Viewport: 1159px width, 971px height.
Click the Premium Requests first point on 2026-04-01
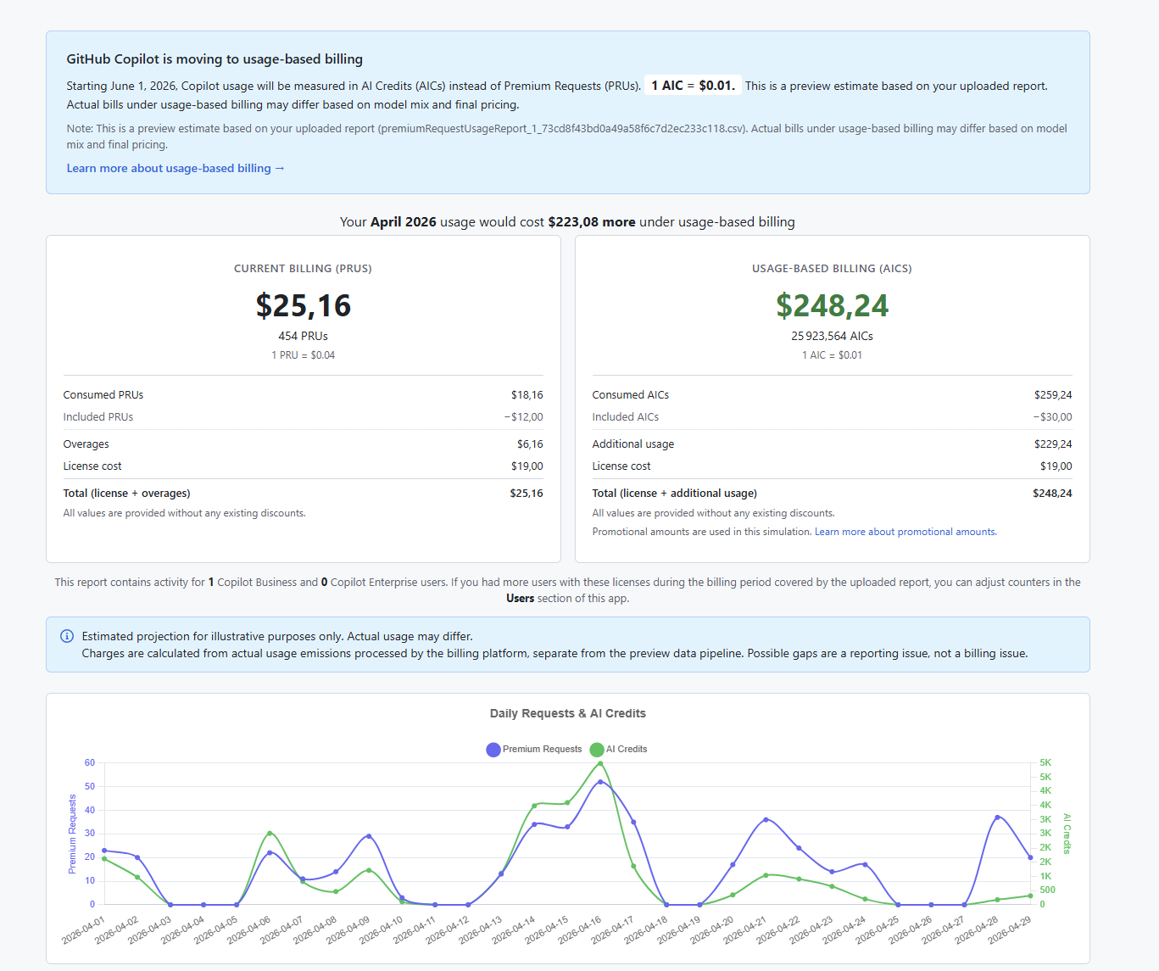[x=104, y=851]
